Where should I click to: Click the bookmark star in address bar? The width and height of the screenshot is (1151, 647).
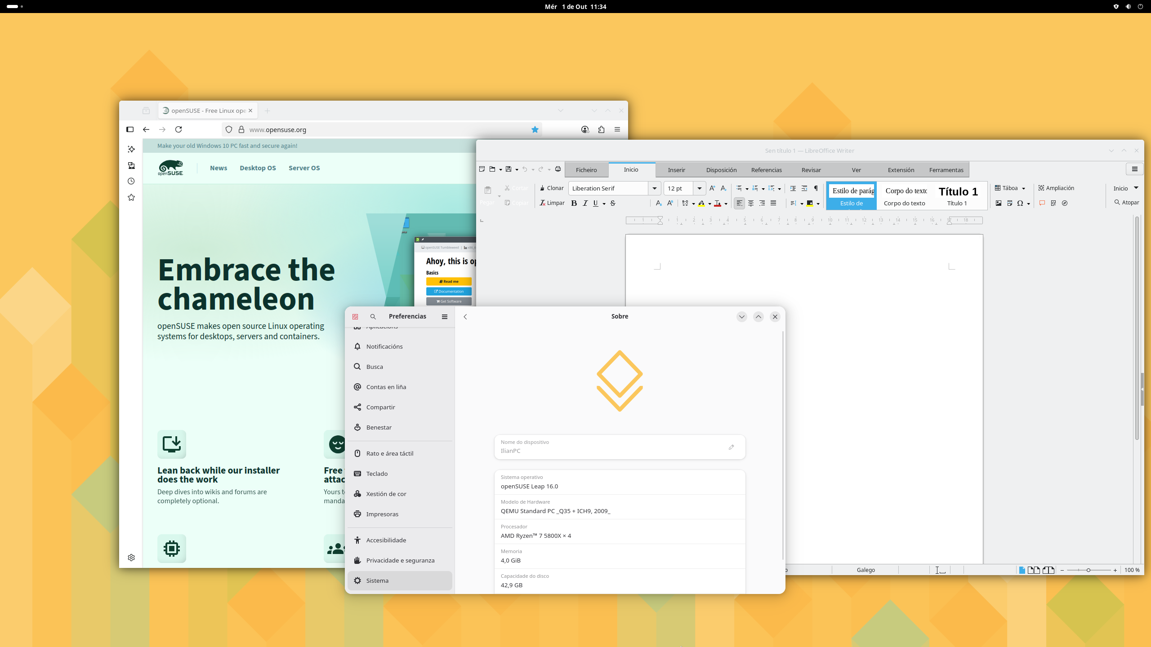(535, 129)
